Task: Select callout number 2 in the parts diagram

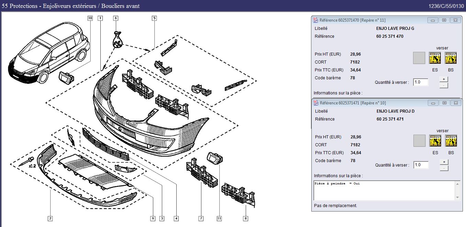Action: [50, 218]
